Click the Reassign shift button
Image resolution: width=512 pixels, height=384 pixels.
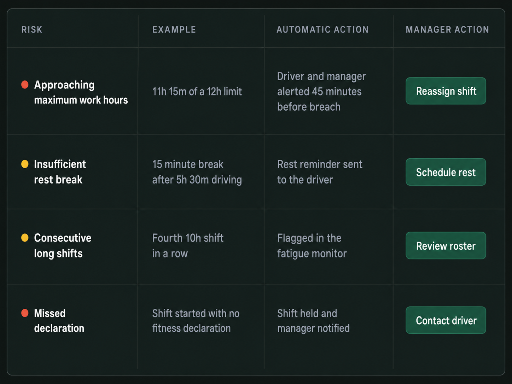(x=446, y=91)
